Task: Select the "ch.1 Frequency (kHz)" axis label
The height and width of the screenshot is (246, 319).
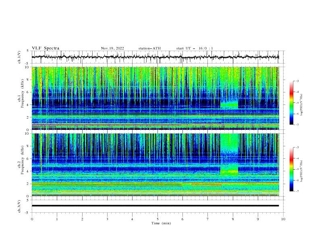Action: (21, 92)
